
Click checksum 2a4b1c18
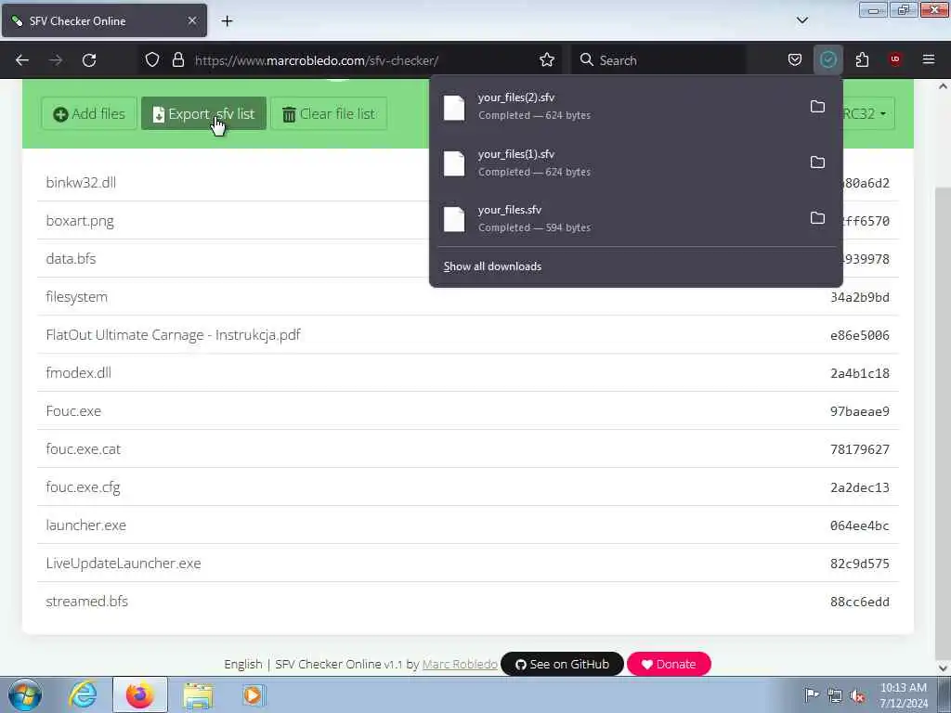(x=859, y=373)
